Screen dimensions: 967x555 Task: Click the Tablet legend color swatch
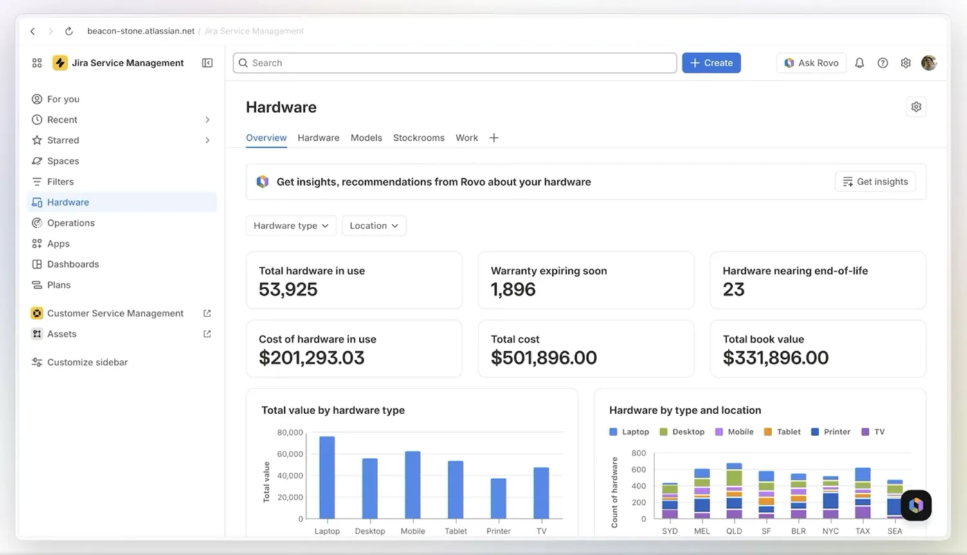tap(768, 432)
